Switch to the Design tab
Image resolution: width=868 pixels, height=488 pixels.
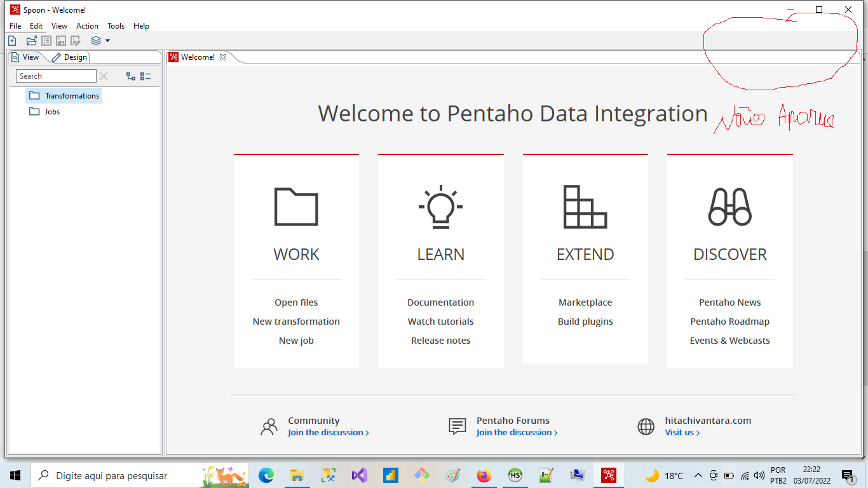point(70,57)
